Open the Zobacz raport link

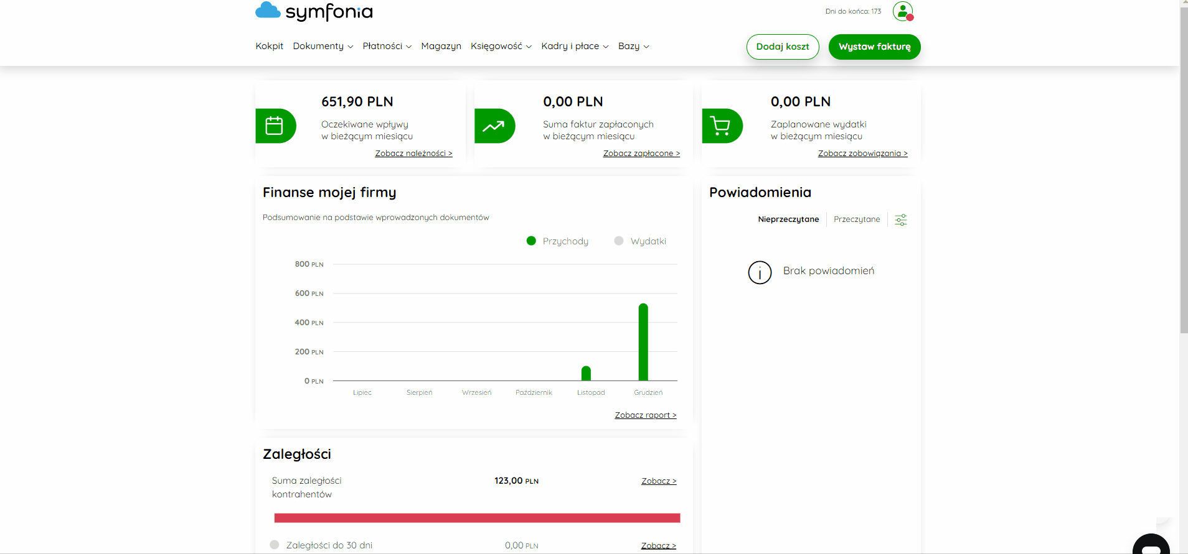[x=646, y=415]
